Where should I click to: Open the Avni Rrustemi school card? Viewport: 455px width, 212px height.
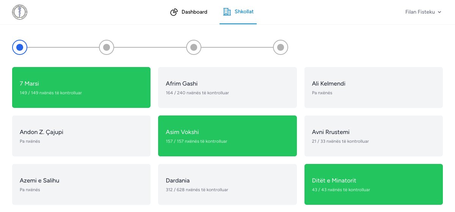pyautogui.click(x=373, y=136)
